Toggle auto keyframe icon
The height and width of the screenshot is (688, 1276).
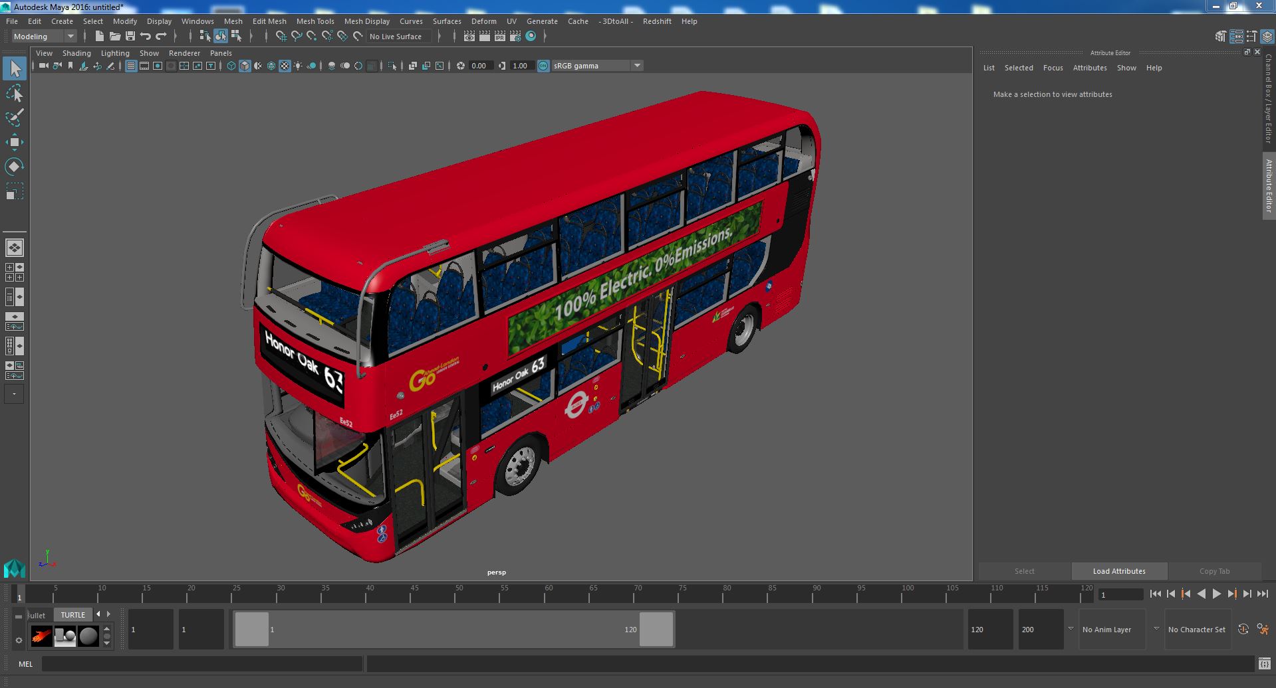1243,630
